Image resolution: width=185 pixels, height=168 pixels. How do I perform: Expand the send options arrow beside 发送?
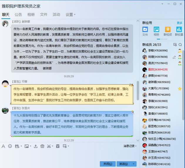point(134,164)
